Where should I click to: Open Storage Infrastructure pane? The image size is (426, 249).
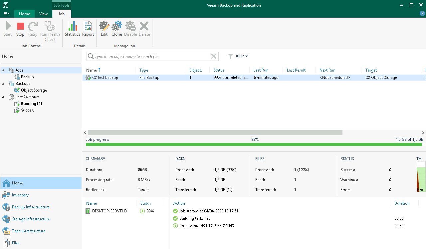(x=41, y=219)
